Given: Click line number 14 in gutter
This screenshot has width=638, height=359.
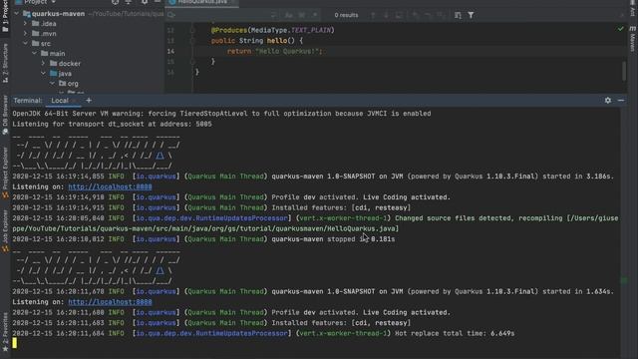Looking at the screenshot, I should point(170,51).
